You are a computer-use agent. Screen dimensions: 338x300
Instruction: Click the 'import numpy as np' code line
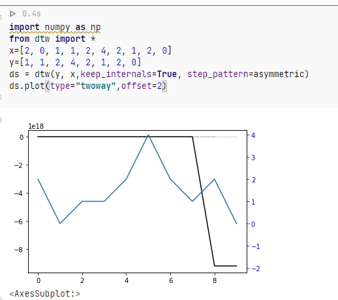click(55, 27)
